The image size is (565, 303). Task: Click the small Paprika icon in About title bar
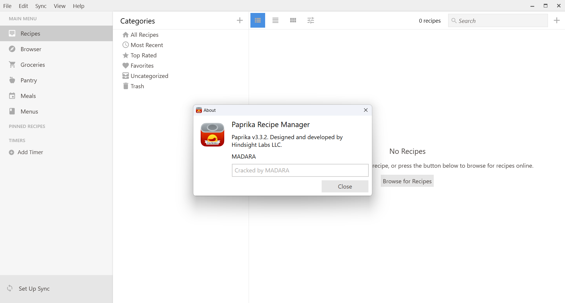199,110
